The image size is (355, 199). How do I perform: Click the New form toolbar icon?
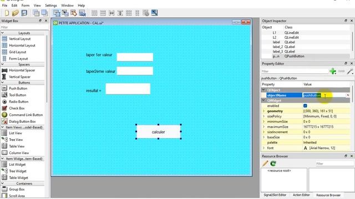7,13
